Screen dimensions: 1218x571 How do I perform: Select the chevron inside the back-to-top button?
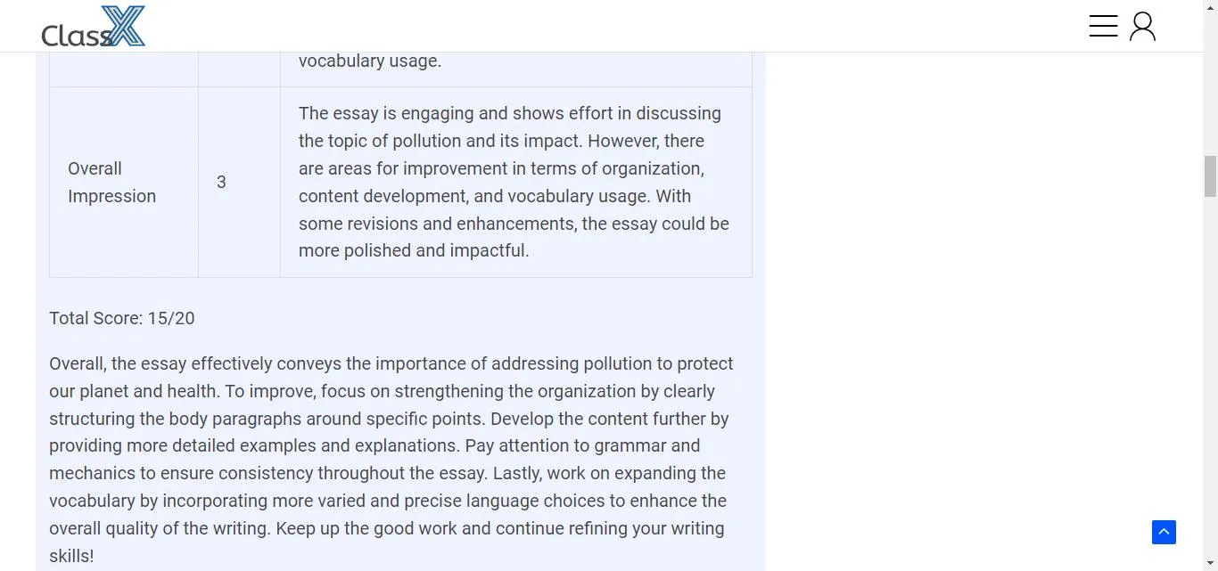click(x=1164, y=532)
